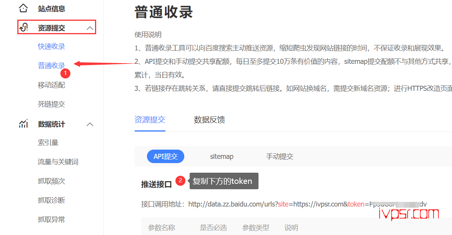Image resolution: width=452 pixels, height=235 pixels.
Task: Open 抓取异常 page
Action: coord(51,220)
